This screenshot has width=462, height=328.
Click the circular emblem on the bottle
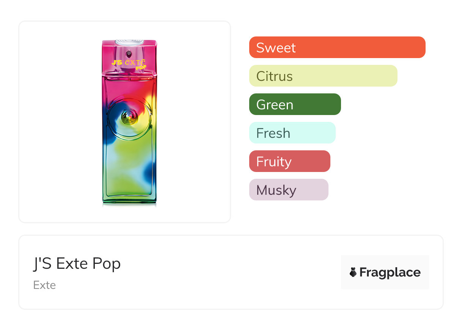(129, 118)
